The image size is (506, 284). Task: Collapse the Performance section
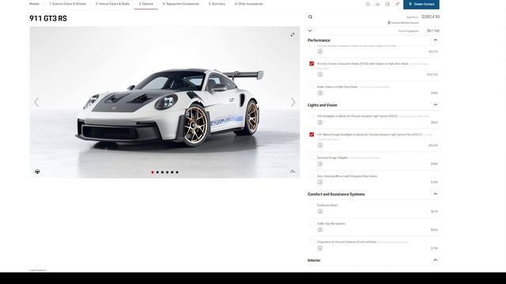(x=436, y=40)
